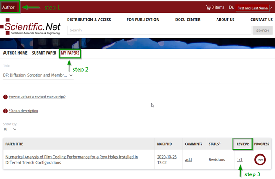
Task: Open the Show By count dropdown
Action: pyautogui.click(x=10, y=129)
